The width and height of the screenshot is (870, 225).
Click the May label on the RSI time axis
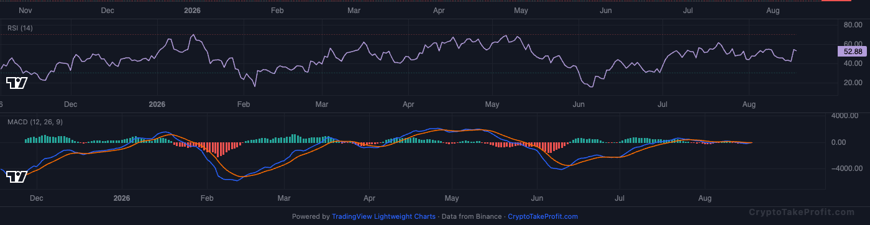(493, 104)
